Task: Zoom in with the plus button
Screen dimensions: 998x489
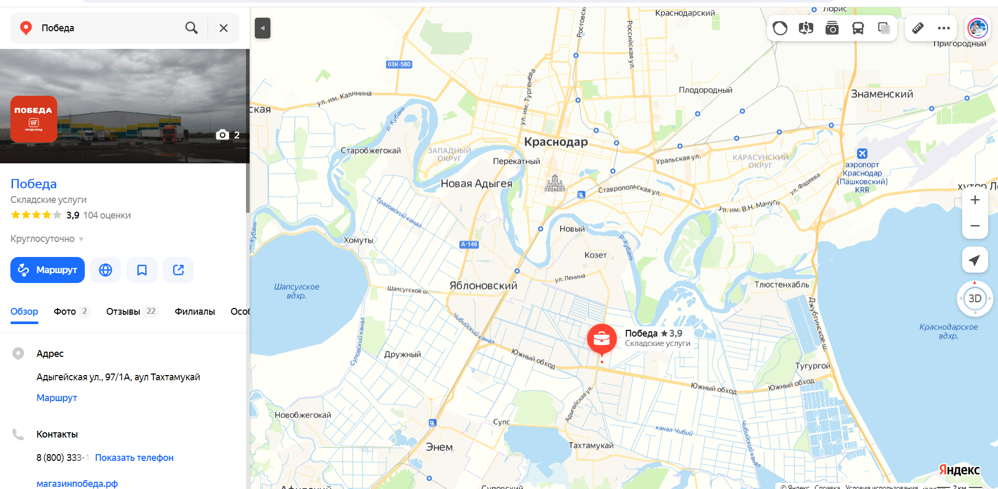Action: point(975,200)
